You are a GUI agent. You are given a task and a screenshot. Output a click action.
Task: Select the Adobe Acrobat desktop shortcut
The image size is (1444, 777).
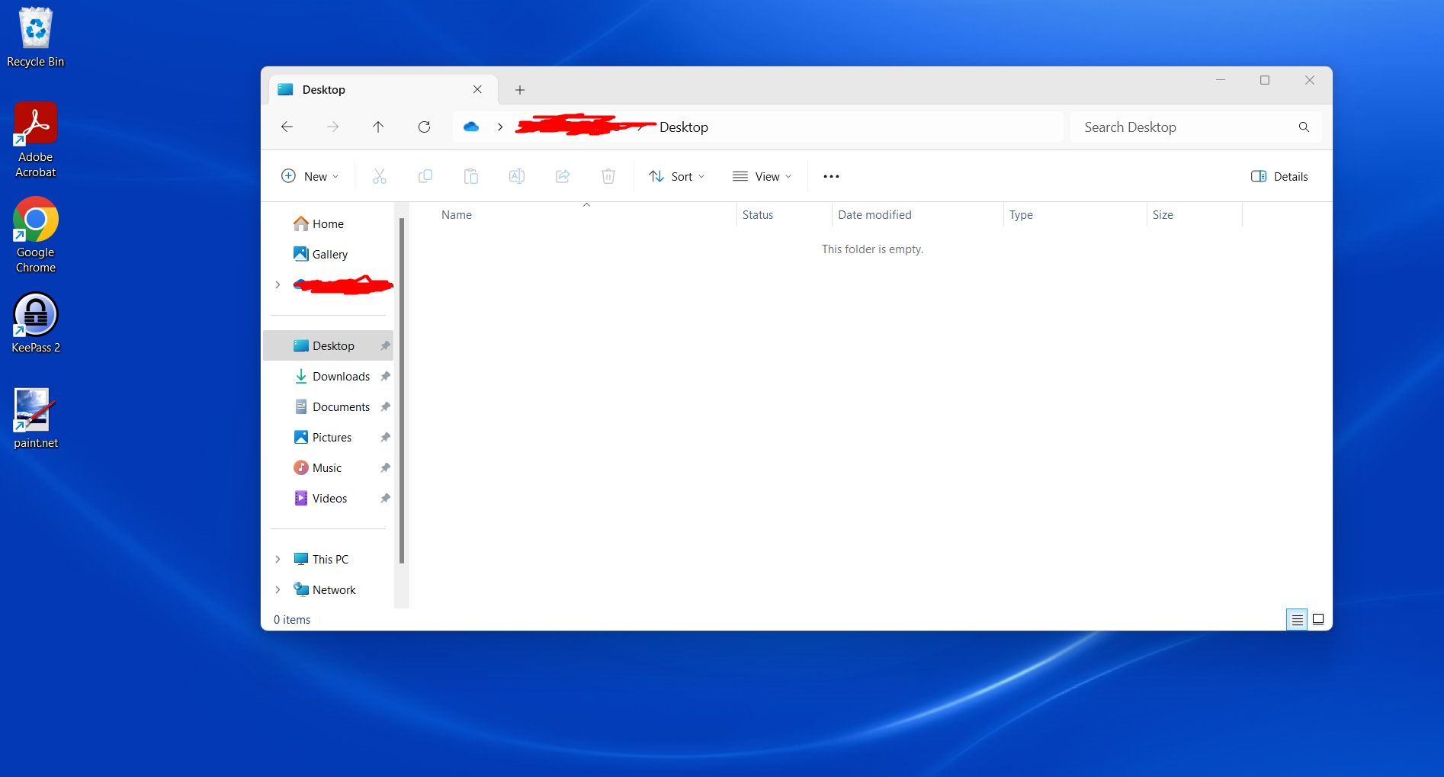pyautogui.click(x=35, y=140)
